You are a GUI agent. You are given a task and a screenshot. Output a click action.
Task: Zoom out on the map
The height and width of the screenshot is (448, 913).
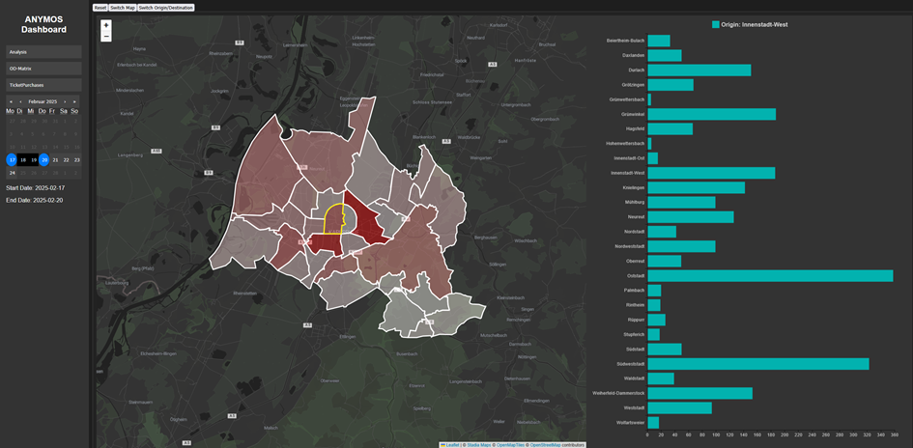pyautogui.click(x=106, y=36)
